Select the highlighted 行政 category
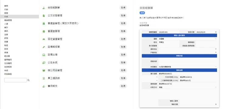This screenshot has height=109, width=225. [19, 17]
